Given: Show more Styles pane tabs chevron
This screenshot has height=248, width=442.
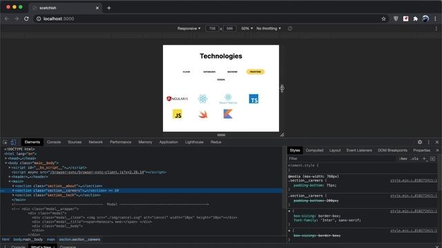Looking at the screenshot, I should coord(437,150).
